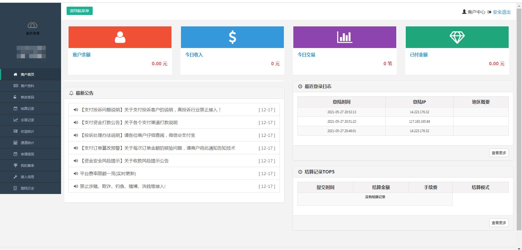Click the 安全退出 logout link
Screen dimensions: 522x250
501,12
